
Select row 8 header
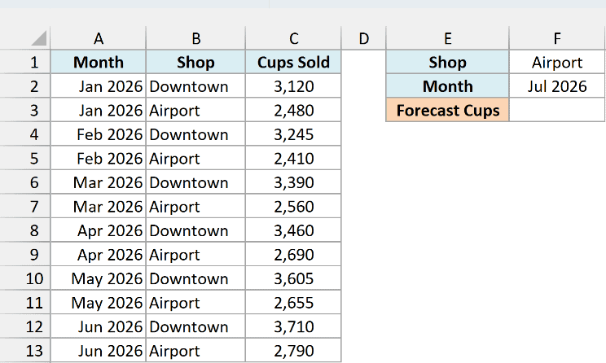pyautogui.click(x=25, y=230)
